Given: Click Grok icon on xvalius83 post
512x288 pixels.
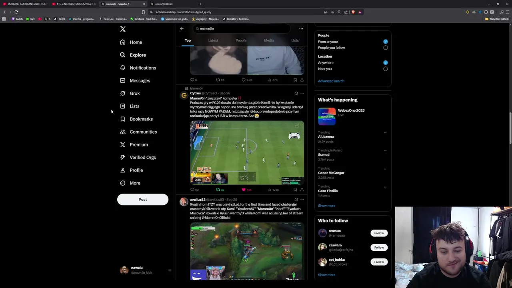Looking at the screenshot, I should [296, 200].
